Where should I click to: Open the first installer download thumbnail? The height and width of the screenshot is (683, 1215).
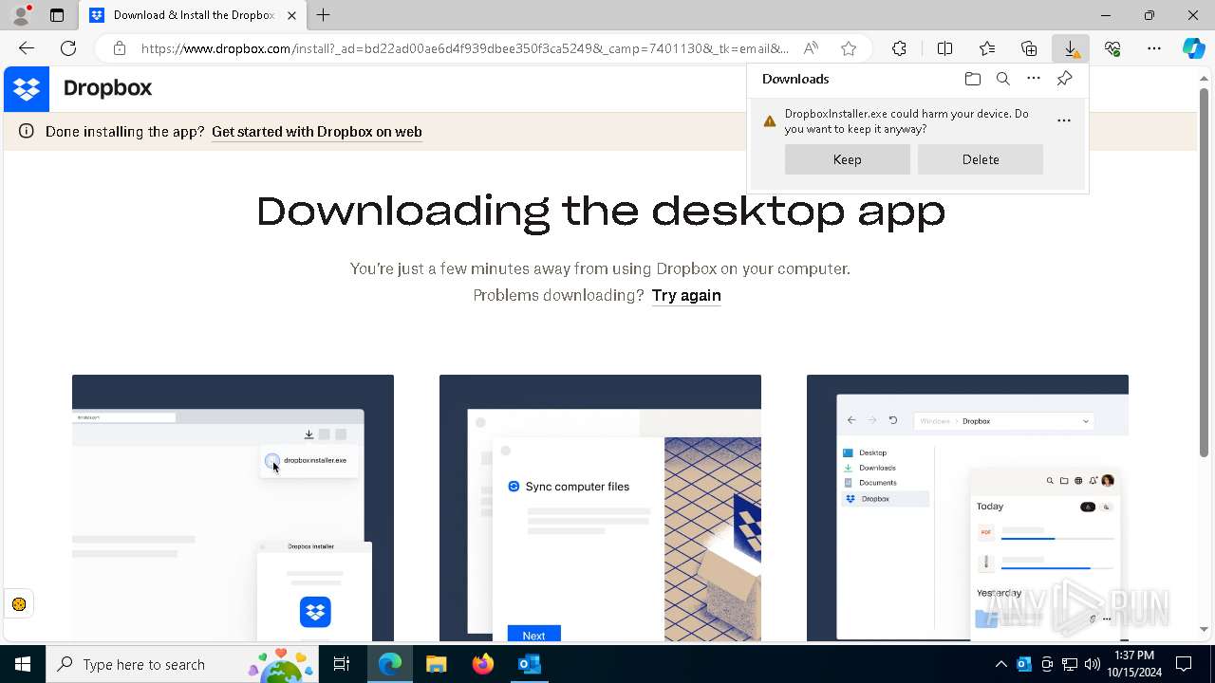click(233, 508)
